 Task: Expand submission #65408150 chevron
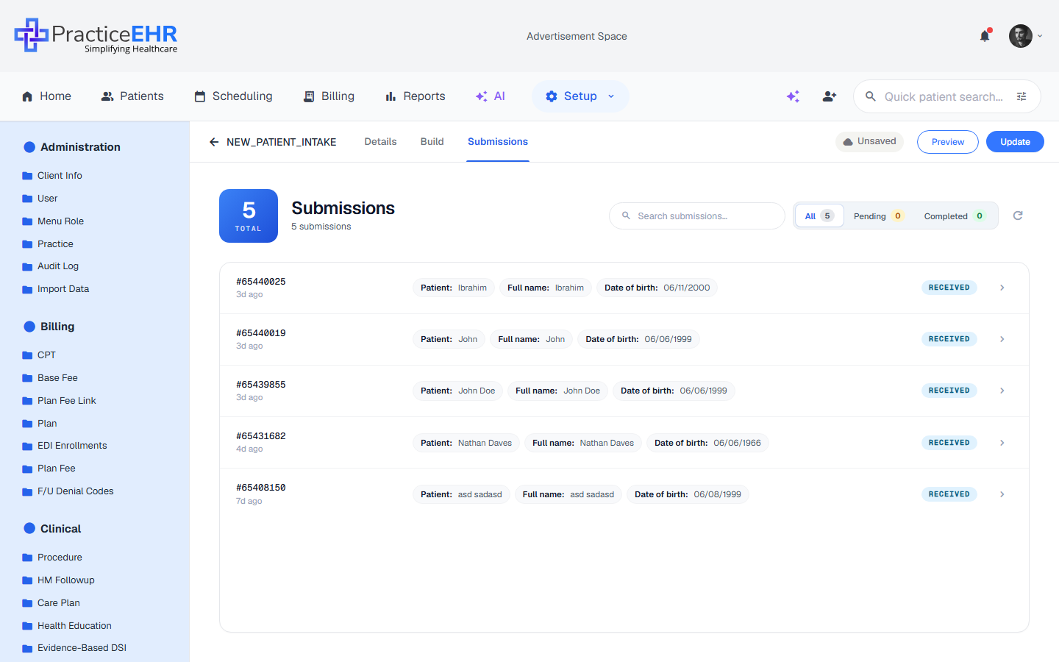tap(1002, 494)
